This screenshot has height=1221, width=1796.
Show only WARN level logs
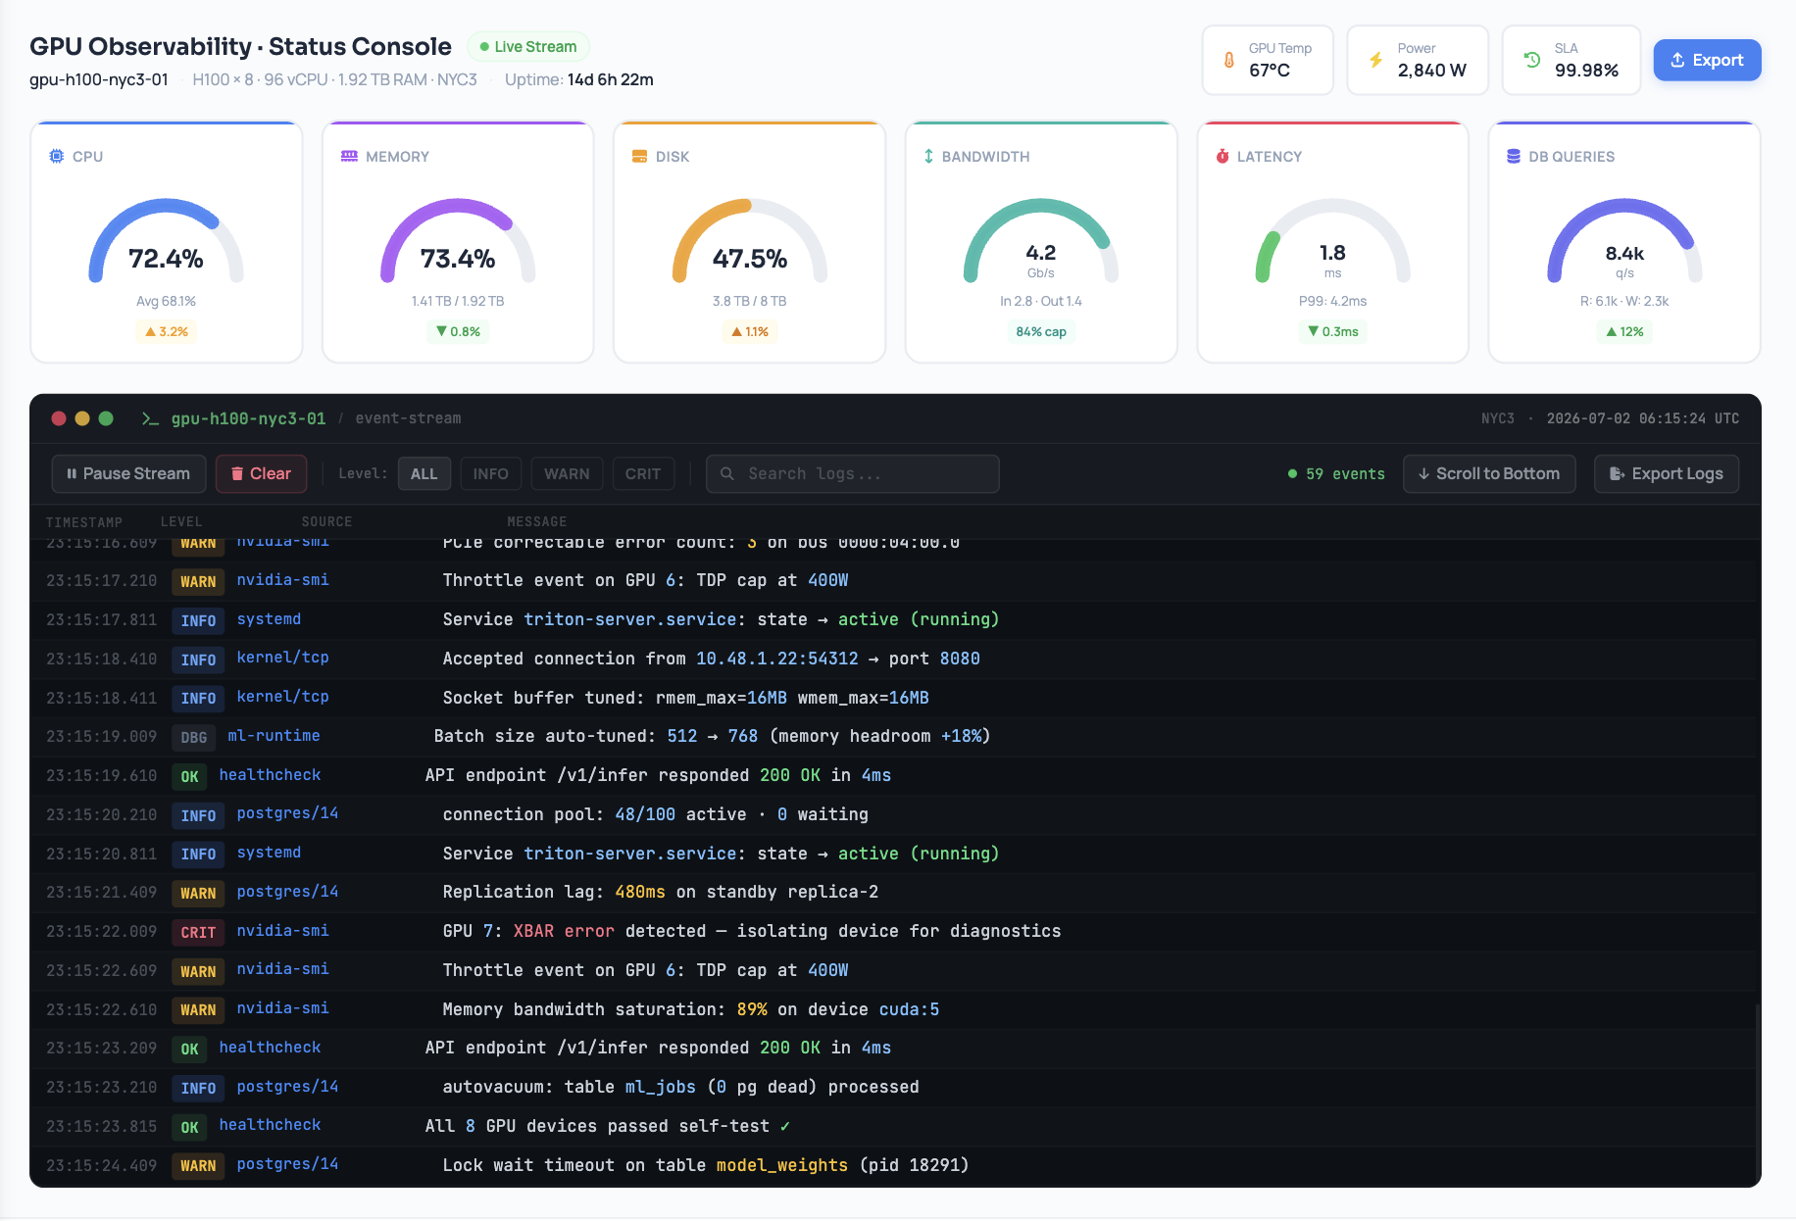coord(567,473)
